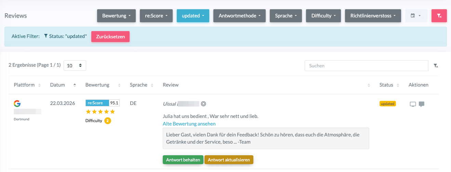451x172 pixels.
Task: Sort the table by Plattform column
Action: tap(39, 85)
